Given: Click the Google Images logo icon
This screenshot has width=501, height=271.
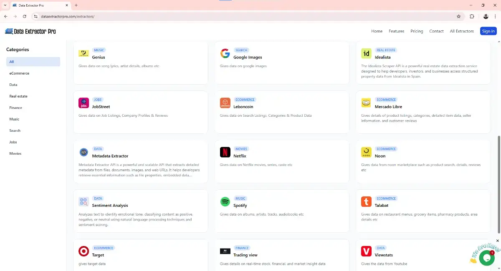Looking at the screenshot, I should click(x=225, y=53).
